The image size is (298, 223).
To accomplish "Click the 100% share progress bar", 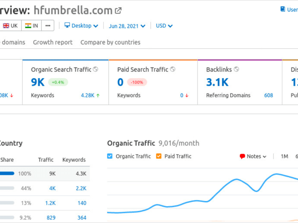I will pos(7,173).
